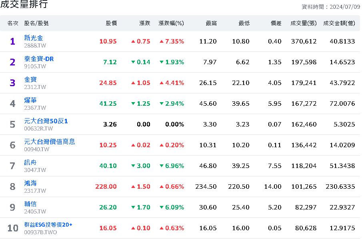Image resolution: width=362 pixels, height=239 pixels.
Task: Click the 股名/股號 column header
Action: [36, 23]
